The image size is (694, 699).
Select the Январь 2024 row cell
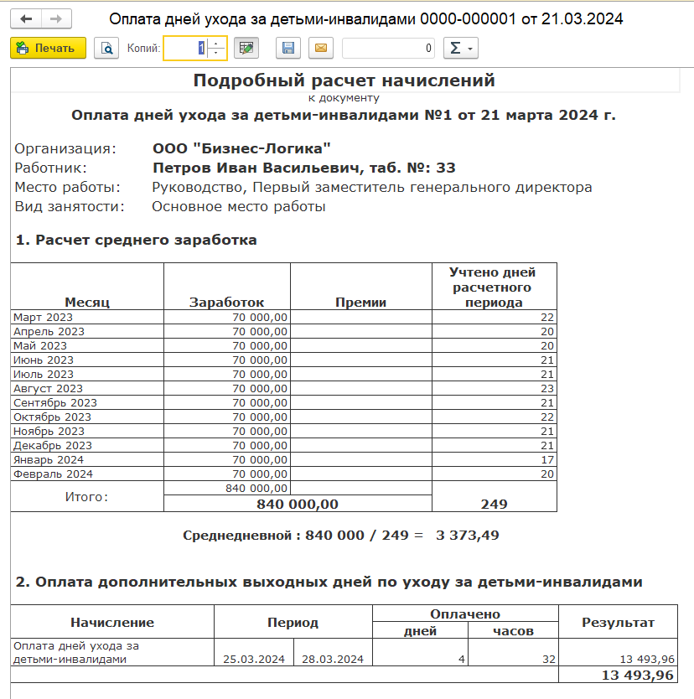[x=87, y=460]
